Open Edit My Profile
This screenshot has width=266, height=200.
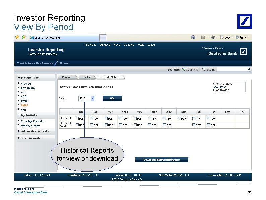tap(30, 126)
